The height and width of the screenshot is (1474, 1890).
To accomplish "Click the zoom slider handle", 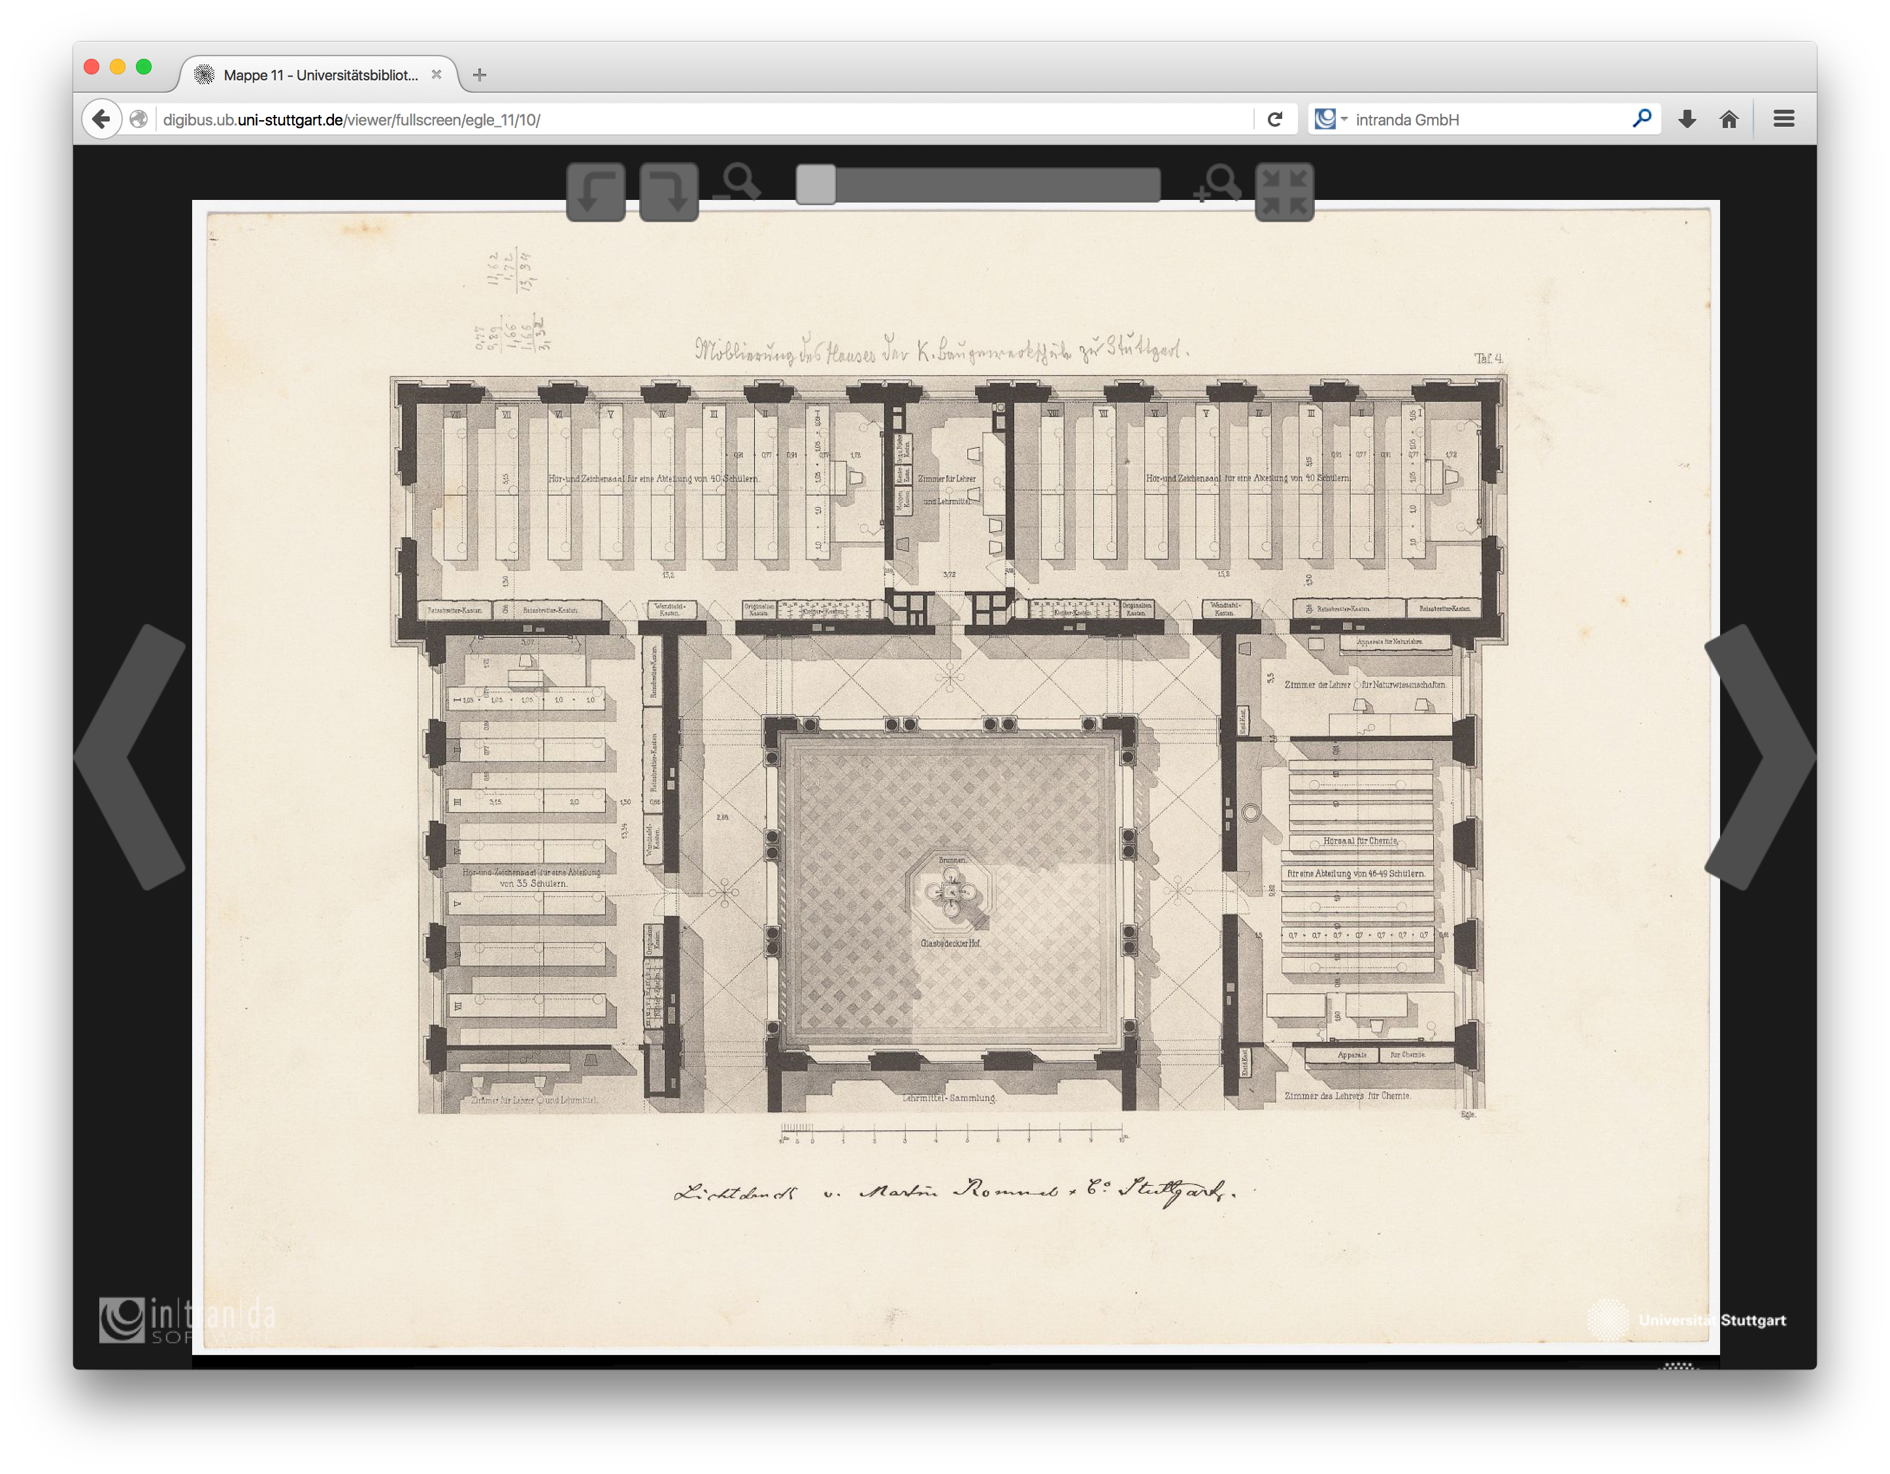I will [x=815, y=184].
